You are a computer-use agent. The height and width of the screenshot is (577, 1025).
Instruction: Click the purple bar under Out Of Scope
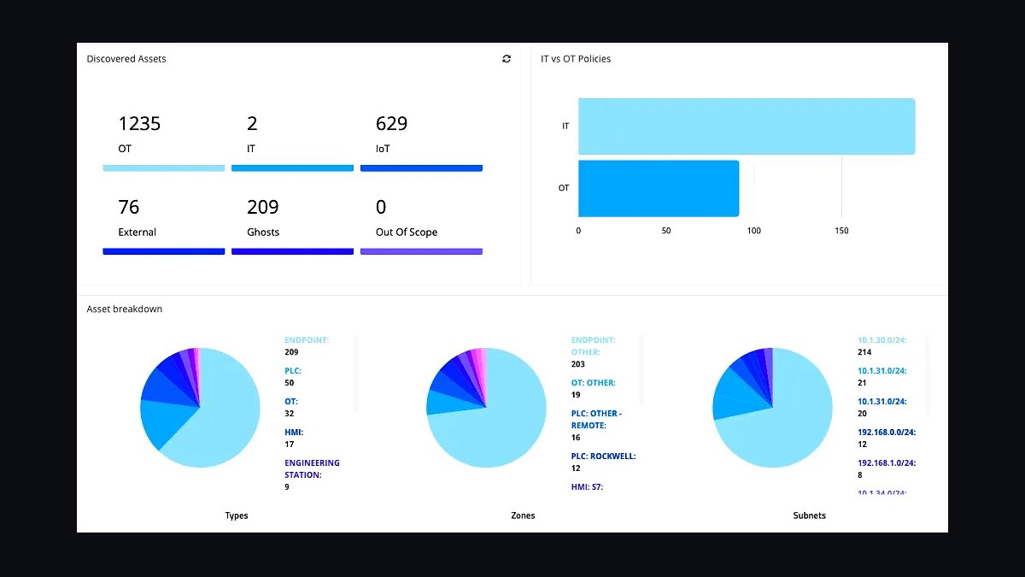[x=421, y=251]
